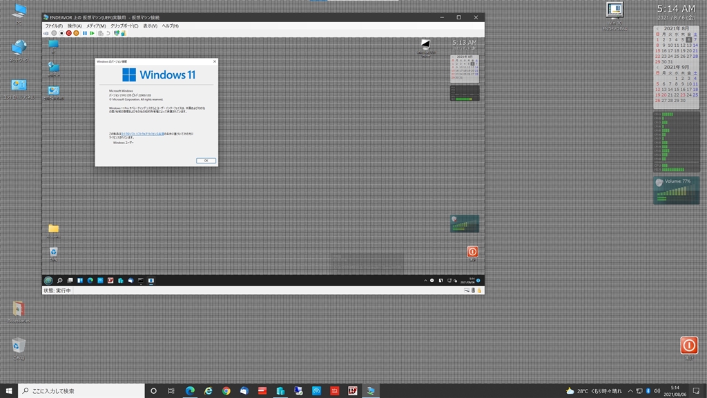Click the green Reset/play toolbar icon

point(92,33)
